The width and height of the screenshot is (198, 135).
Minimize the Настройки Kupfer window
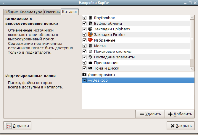point(185,3)
